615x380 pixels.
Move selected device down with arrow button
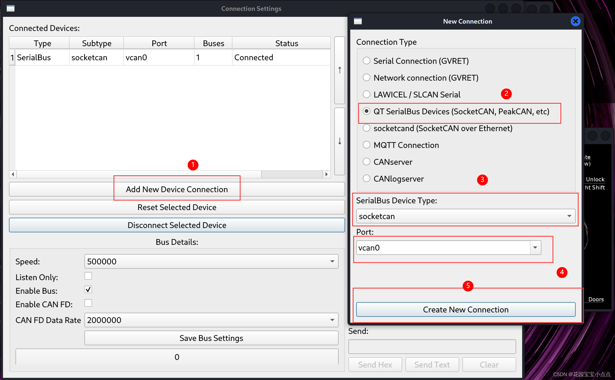(x=339, y=141)
